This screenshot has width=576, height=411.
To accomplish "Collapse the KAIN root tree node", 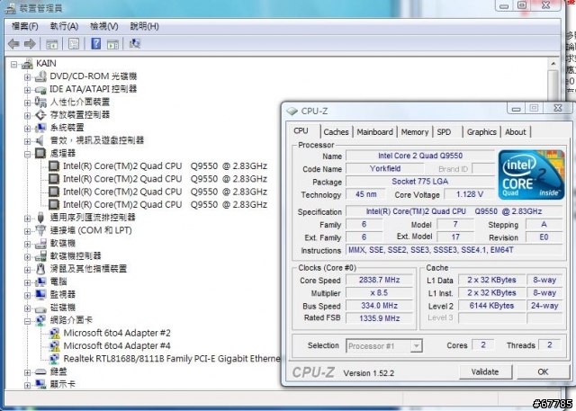I will click(x=14, y=65).
